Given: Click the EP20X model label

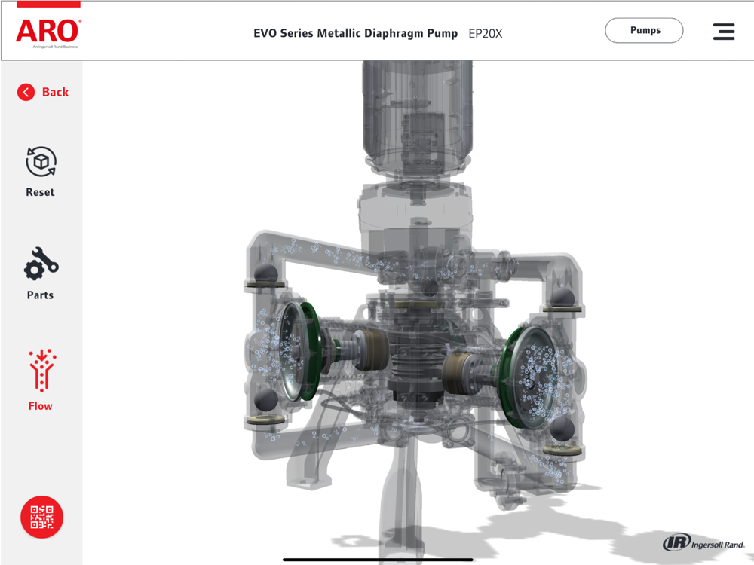Looking at the screenshot, I should (485, 34).
